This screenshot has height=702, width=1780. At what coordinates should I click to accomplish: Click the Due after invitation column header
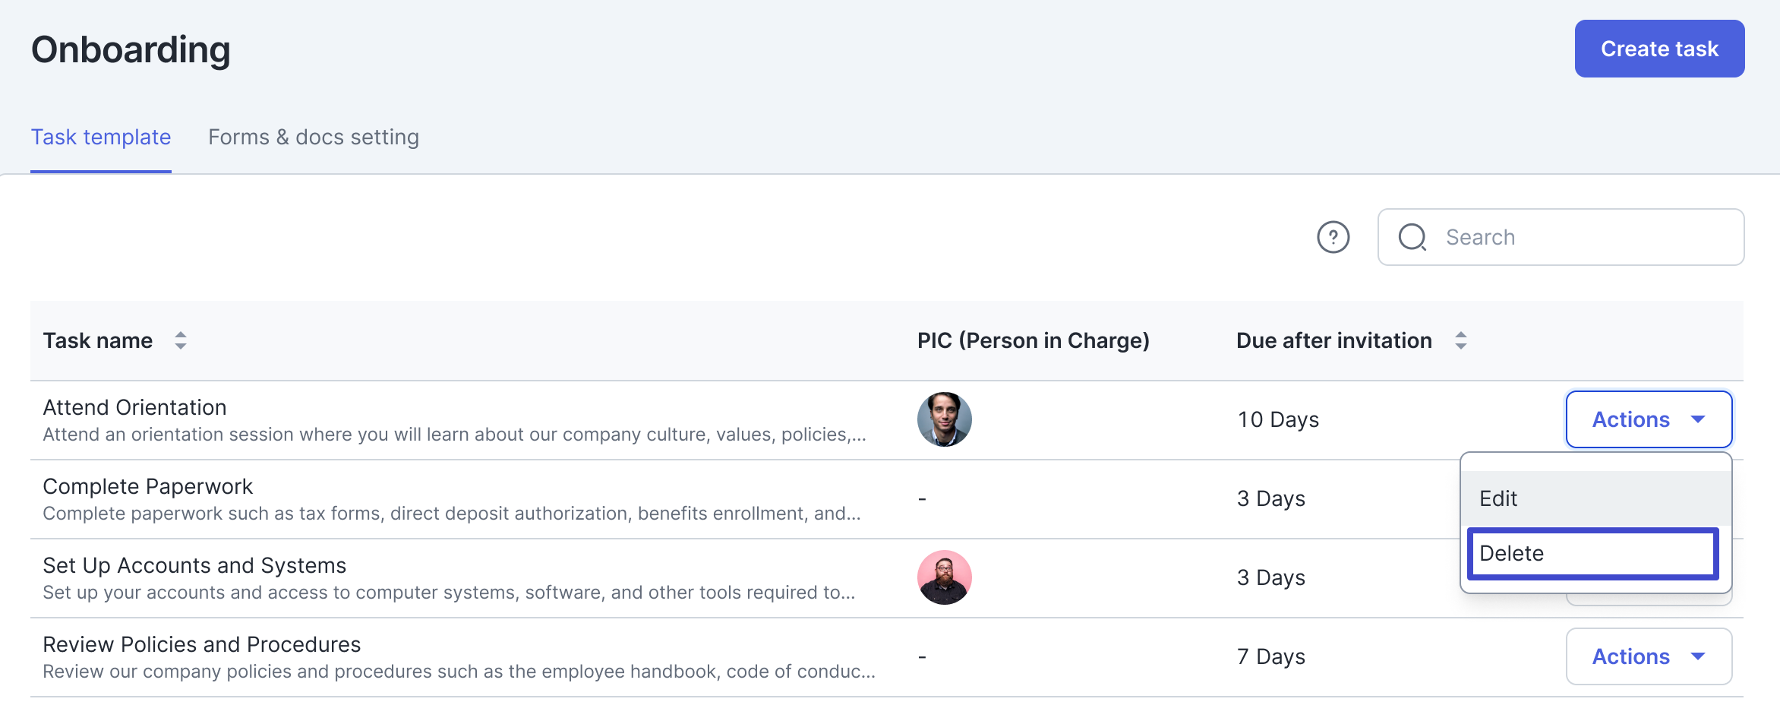(1333, 340)
